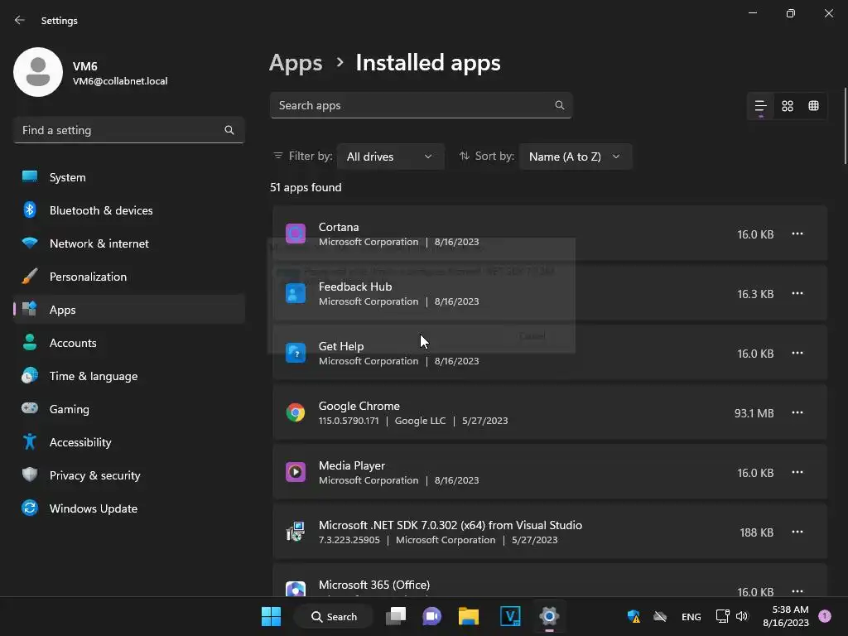The image size is (848, 636).
Task: Click the Google Chrome app icon
Action: [x=296, y=412]
